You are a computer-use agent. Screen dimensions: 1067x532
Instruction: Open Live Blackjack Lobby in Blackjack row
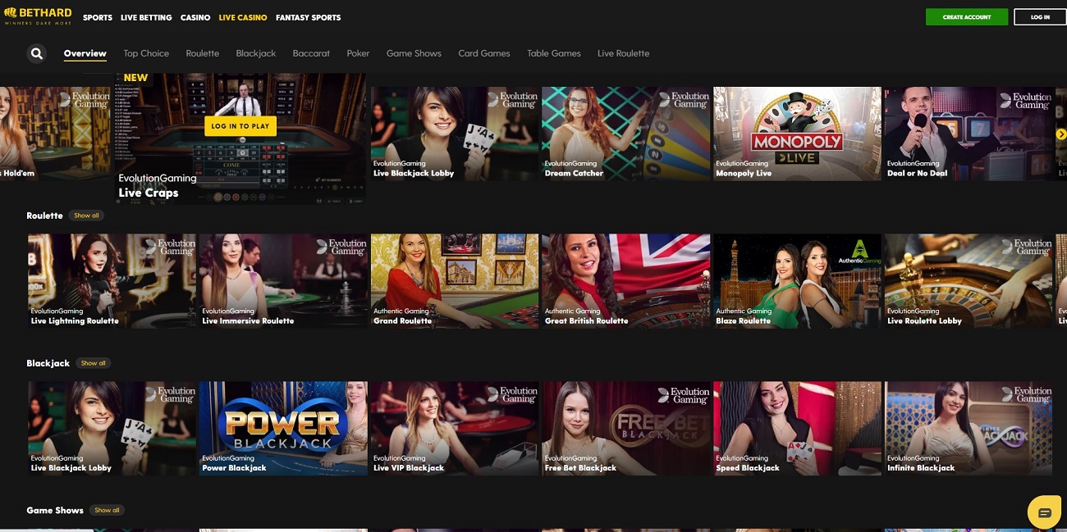pyautogui.click(x=112, y=429)
